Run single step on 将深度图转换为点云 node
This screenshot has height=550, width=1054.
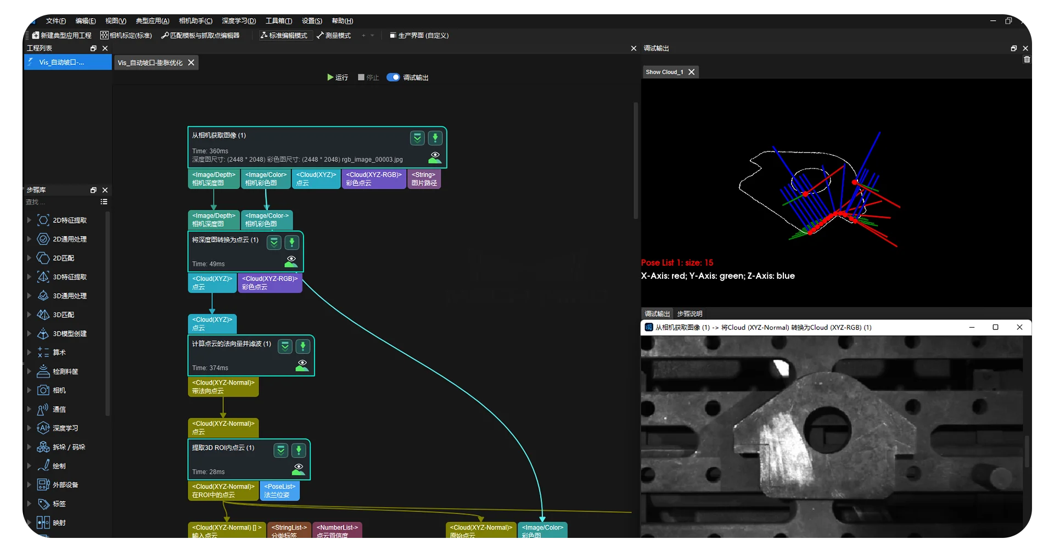[292, 242]
